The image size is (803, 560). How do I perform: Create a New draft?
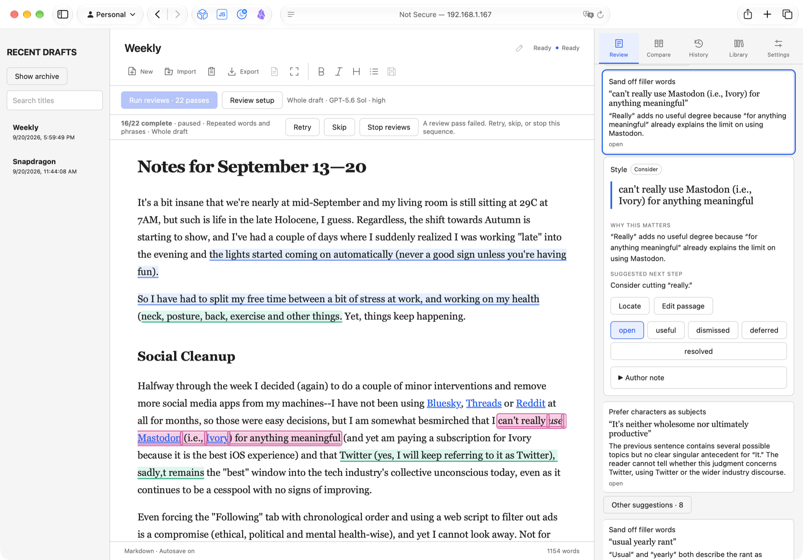pos(140,71)
